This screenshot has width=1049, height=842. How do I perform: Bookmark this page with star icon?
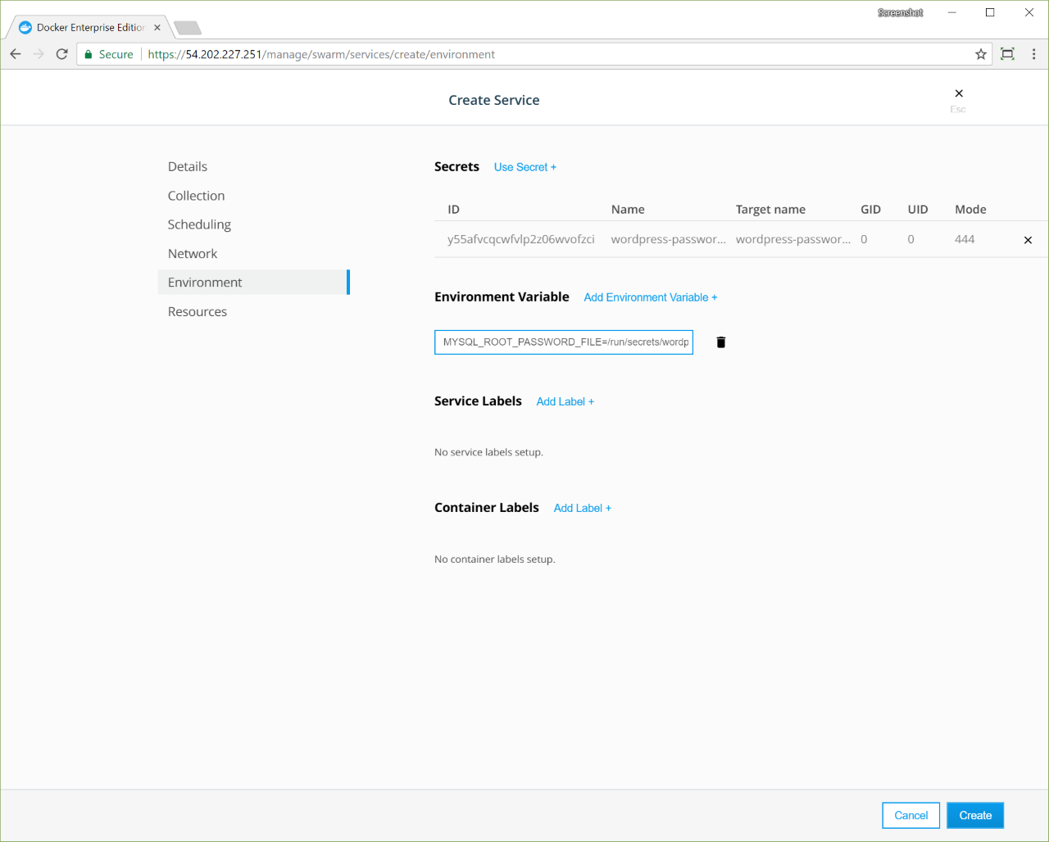click(x=980, y=54)
